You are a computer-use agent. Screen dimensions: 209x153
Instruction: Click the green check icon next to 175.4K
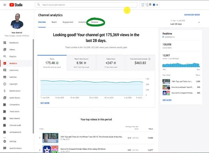coord(57,63)
